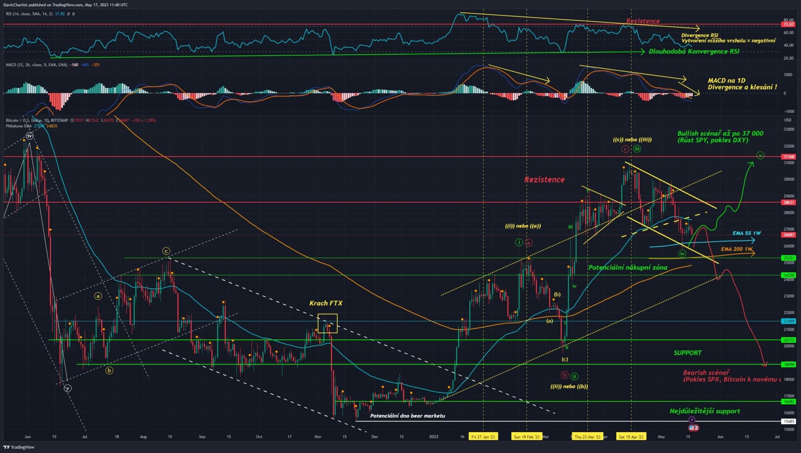Click the 28631 red price label
Screen dimensions: 801x453
pos(789,202)
